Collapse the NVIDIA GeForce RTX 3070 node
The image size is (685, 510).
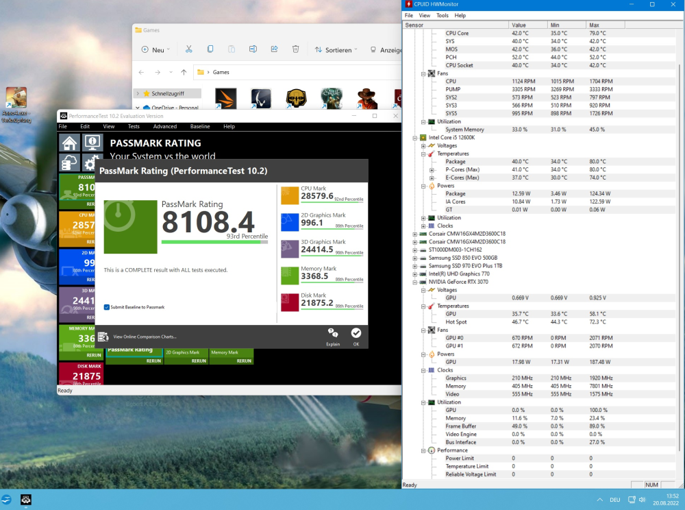415,282
